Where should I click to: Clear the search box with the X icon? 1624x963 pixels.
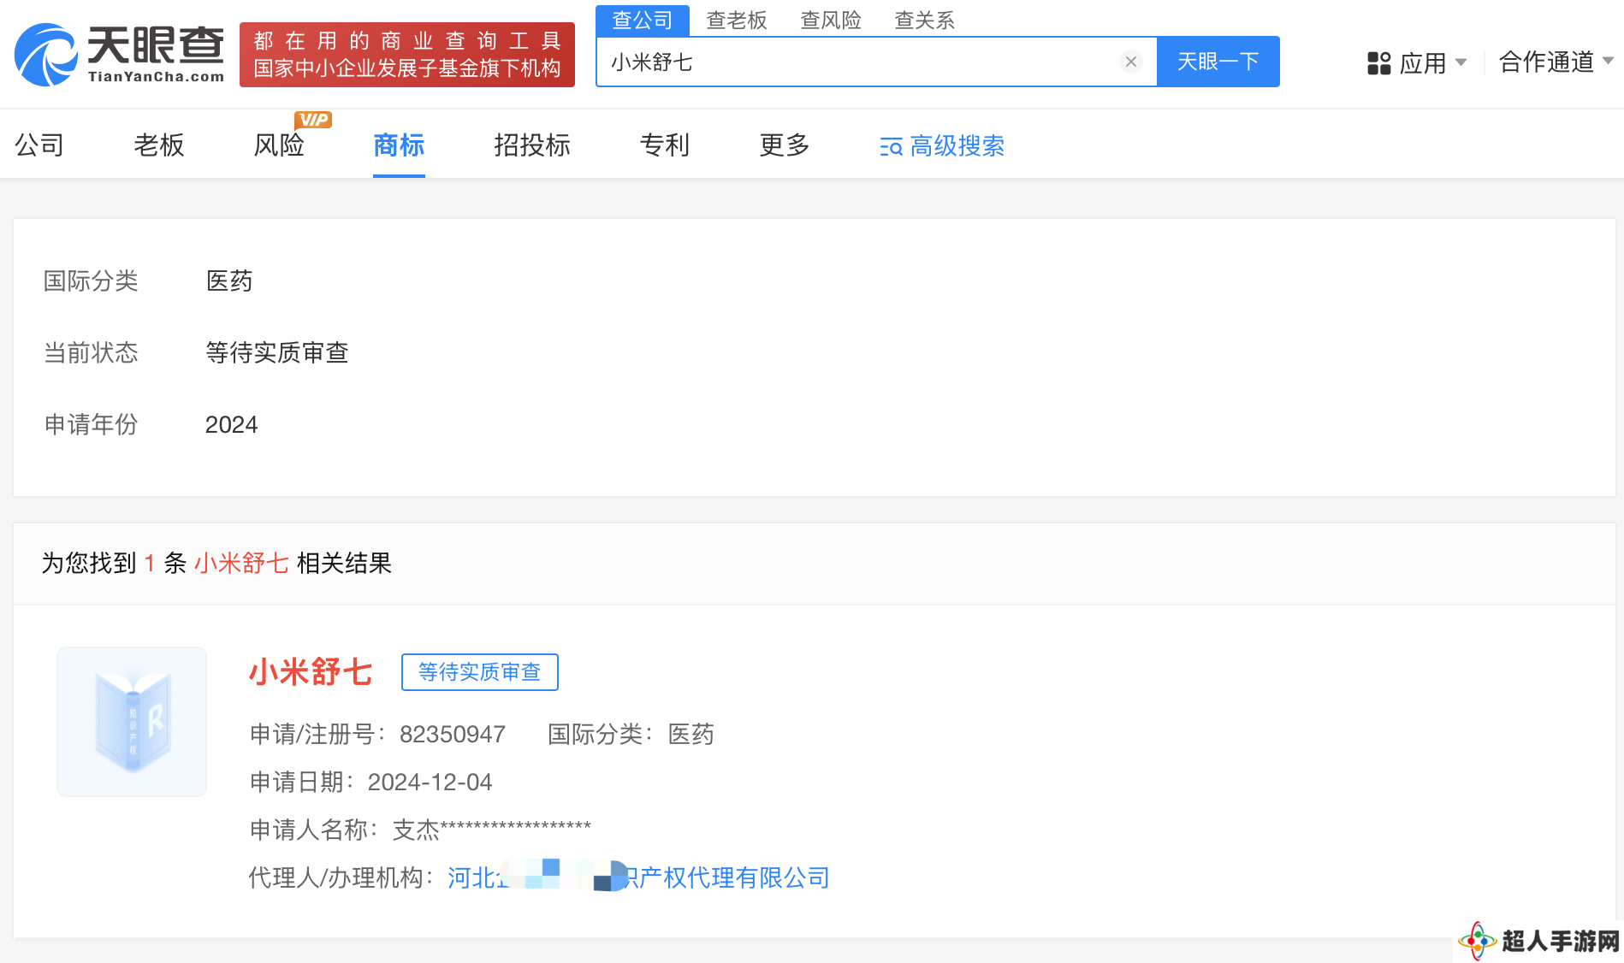point(1130,62)
